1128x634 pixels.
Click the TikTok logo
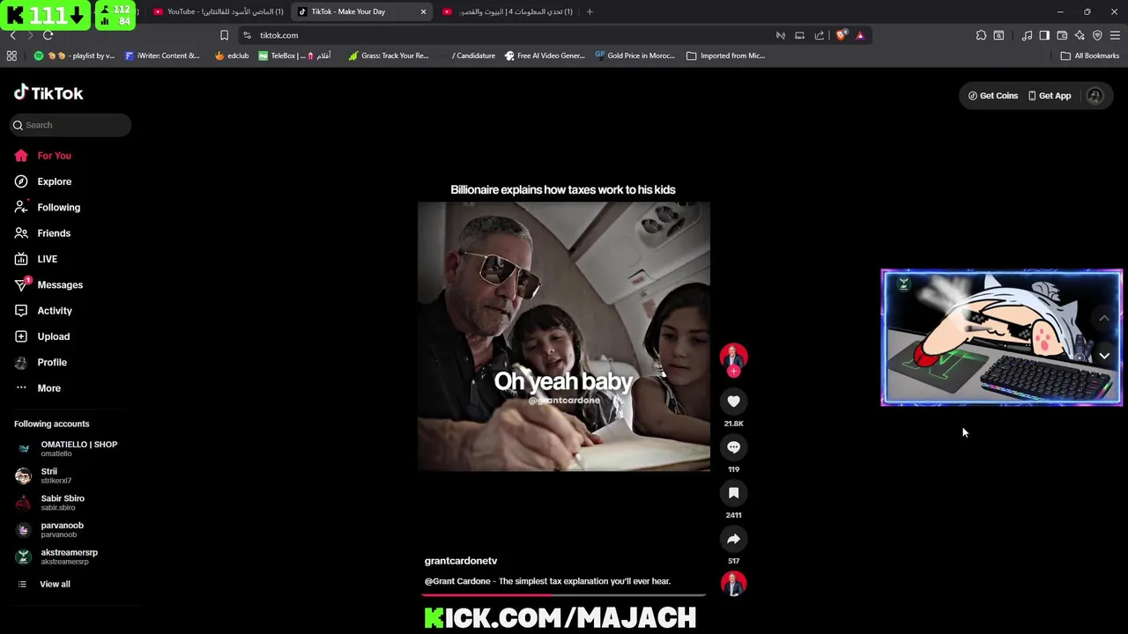(x=48, y=92)
